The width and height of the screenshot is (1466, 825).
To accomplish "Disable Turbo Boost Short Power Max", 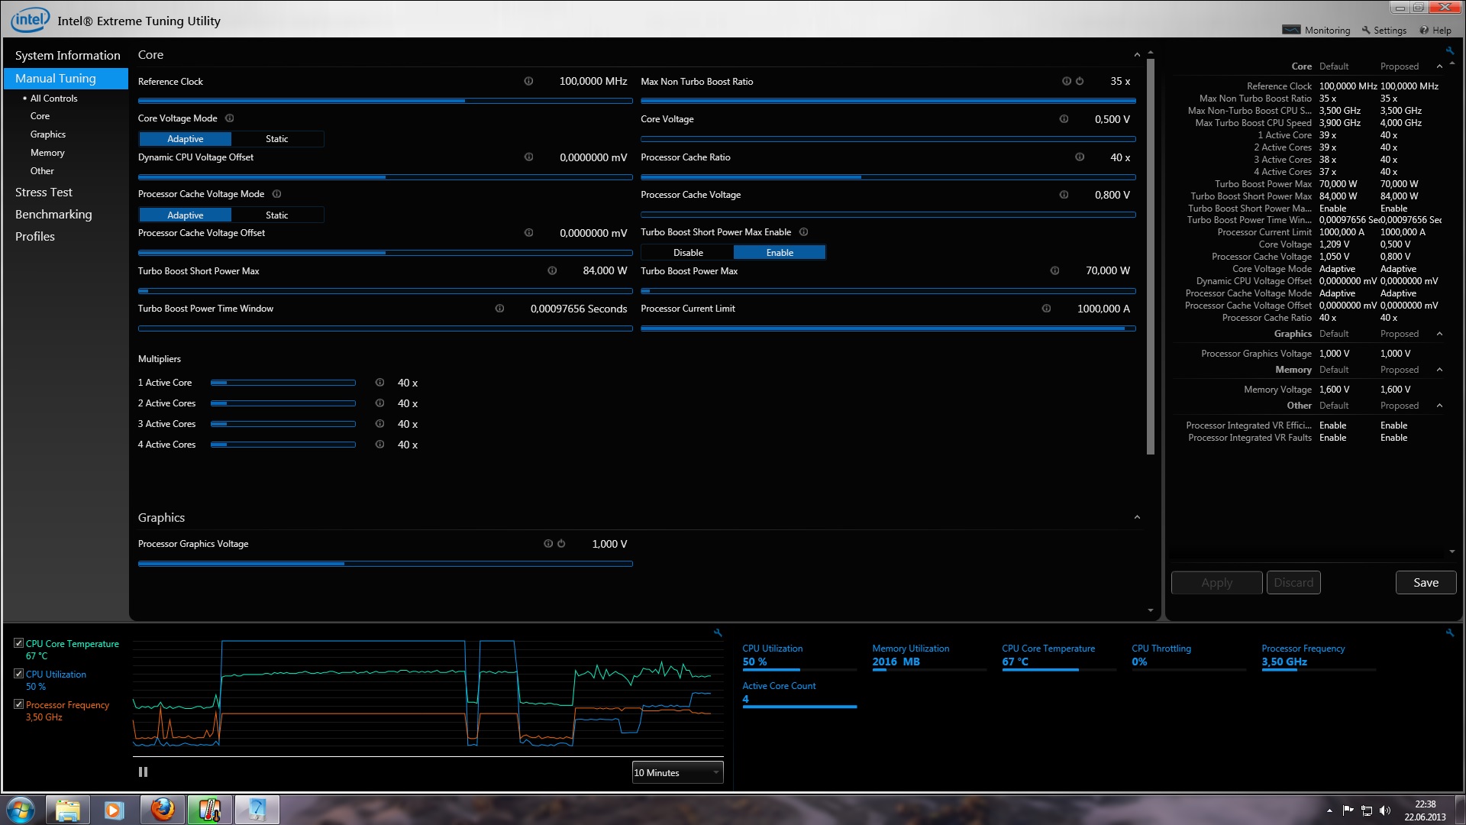I will coord(688,253).
